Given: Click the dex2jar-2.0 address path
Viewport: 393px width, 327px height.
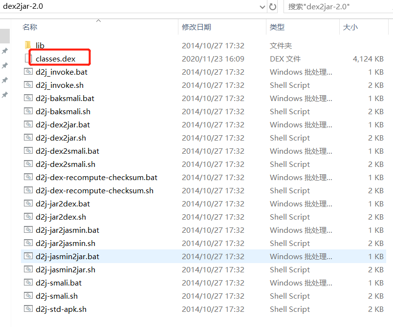Looking at the screenshot, I should click(x=23, y=6).
